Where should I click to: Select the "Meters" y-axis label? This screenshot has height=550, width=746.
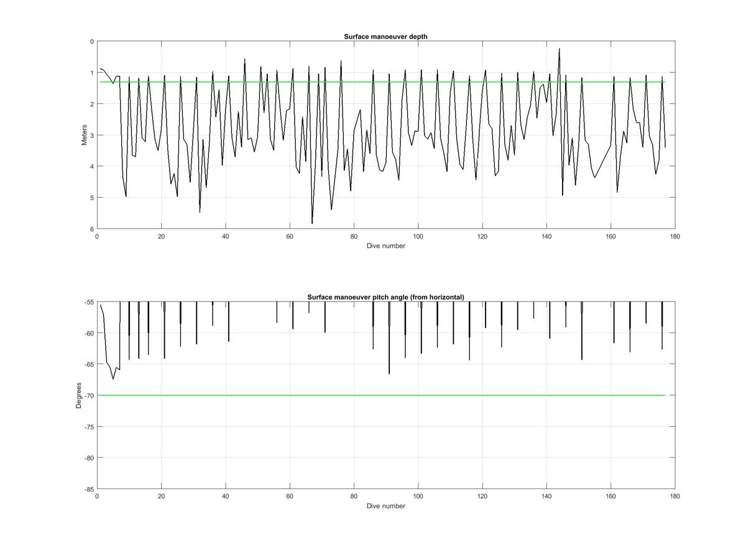[x=85, y=135]
